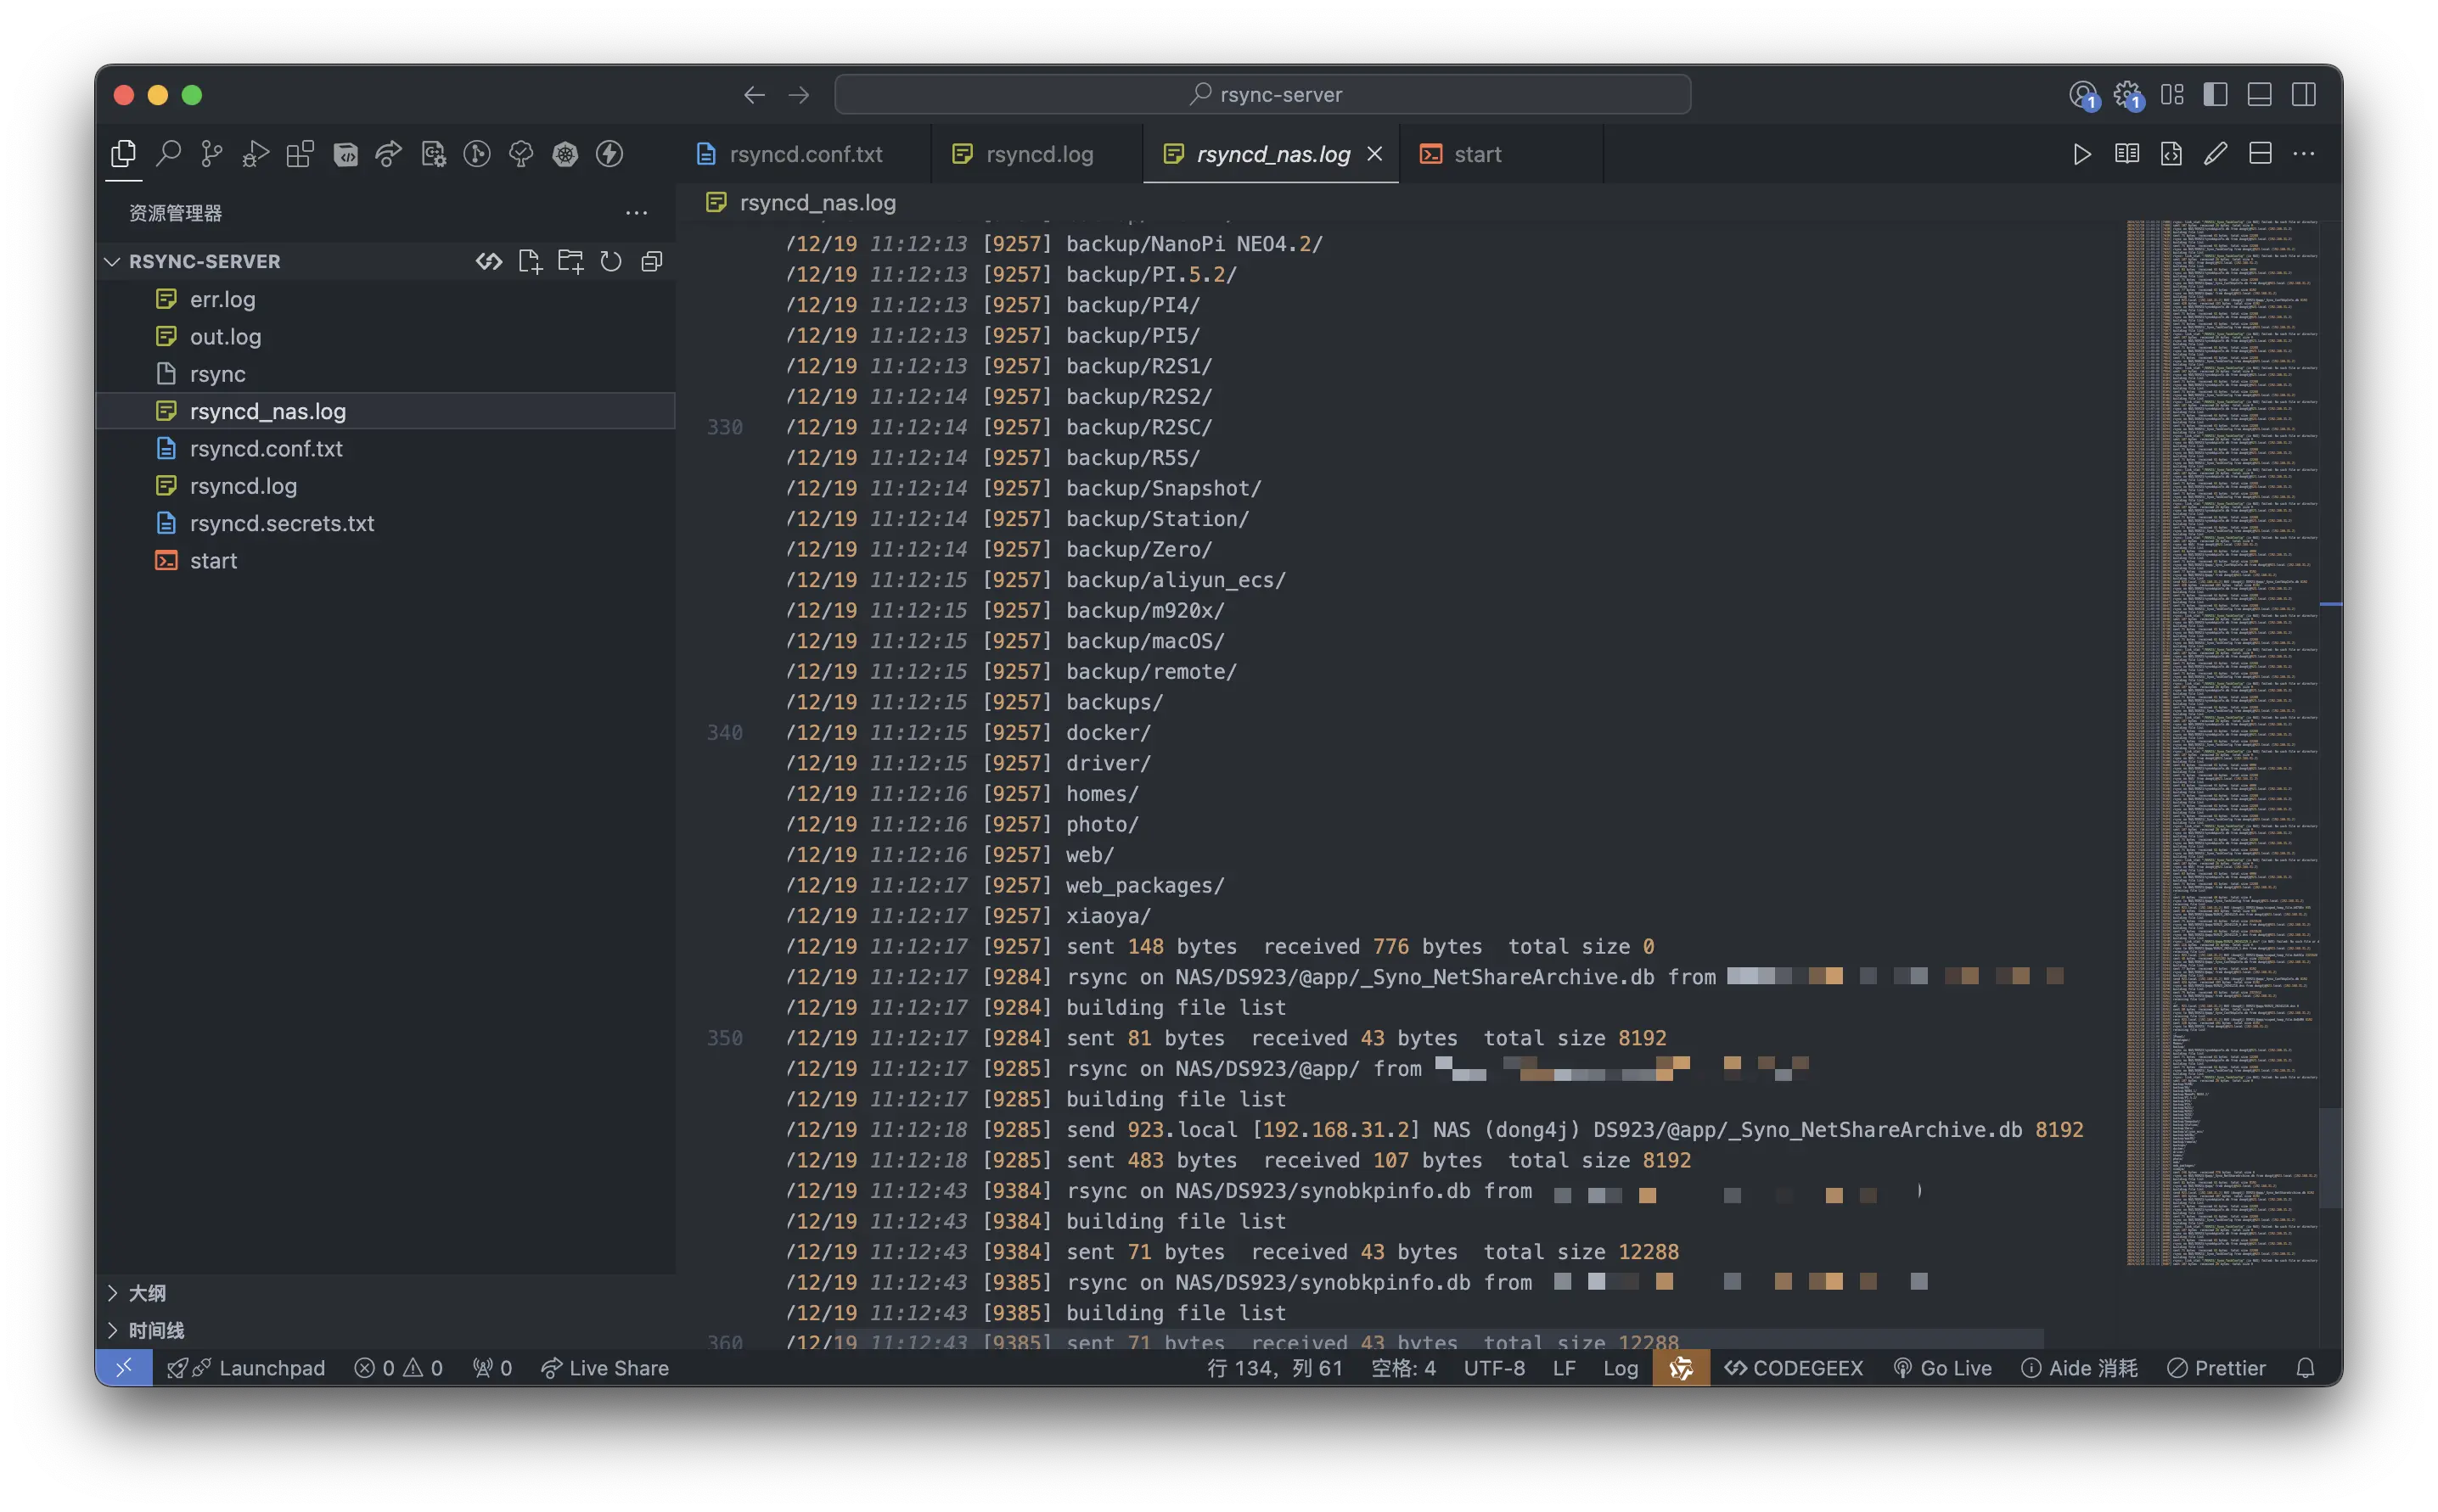This screenshot has height=1512, width=2438.
Task: Click the Log language mode button
Action: pos(1620,1368)
